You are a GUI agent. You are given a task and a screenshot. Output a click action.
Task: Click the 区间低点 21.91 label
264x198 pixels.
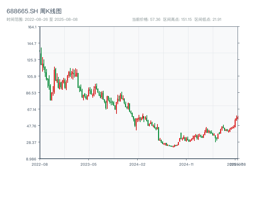pos(208,19)
